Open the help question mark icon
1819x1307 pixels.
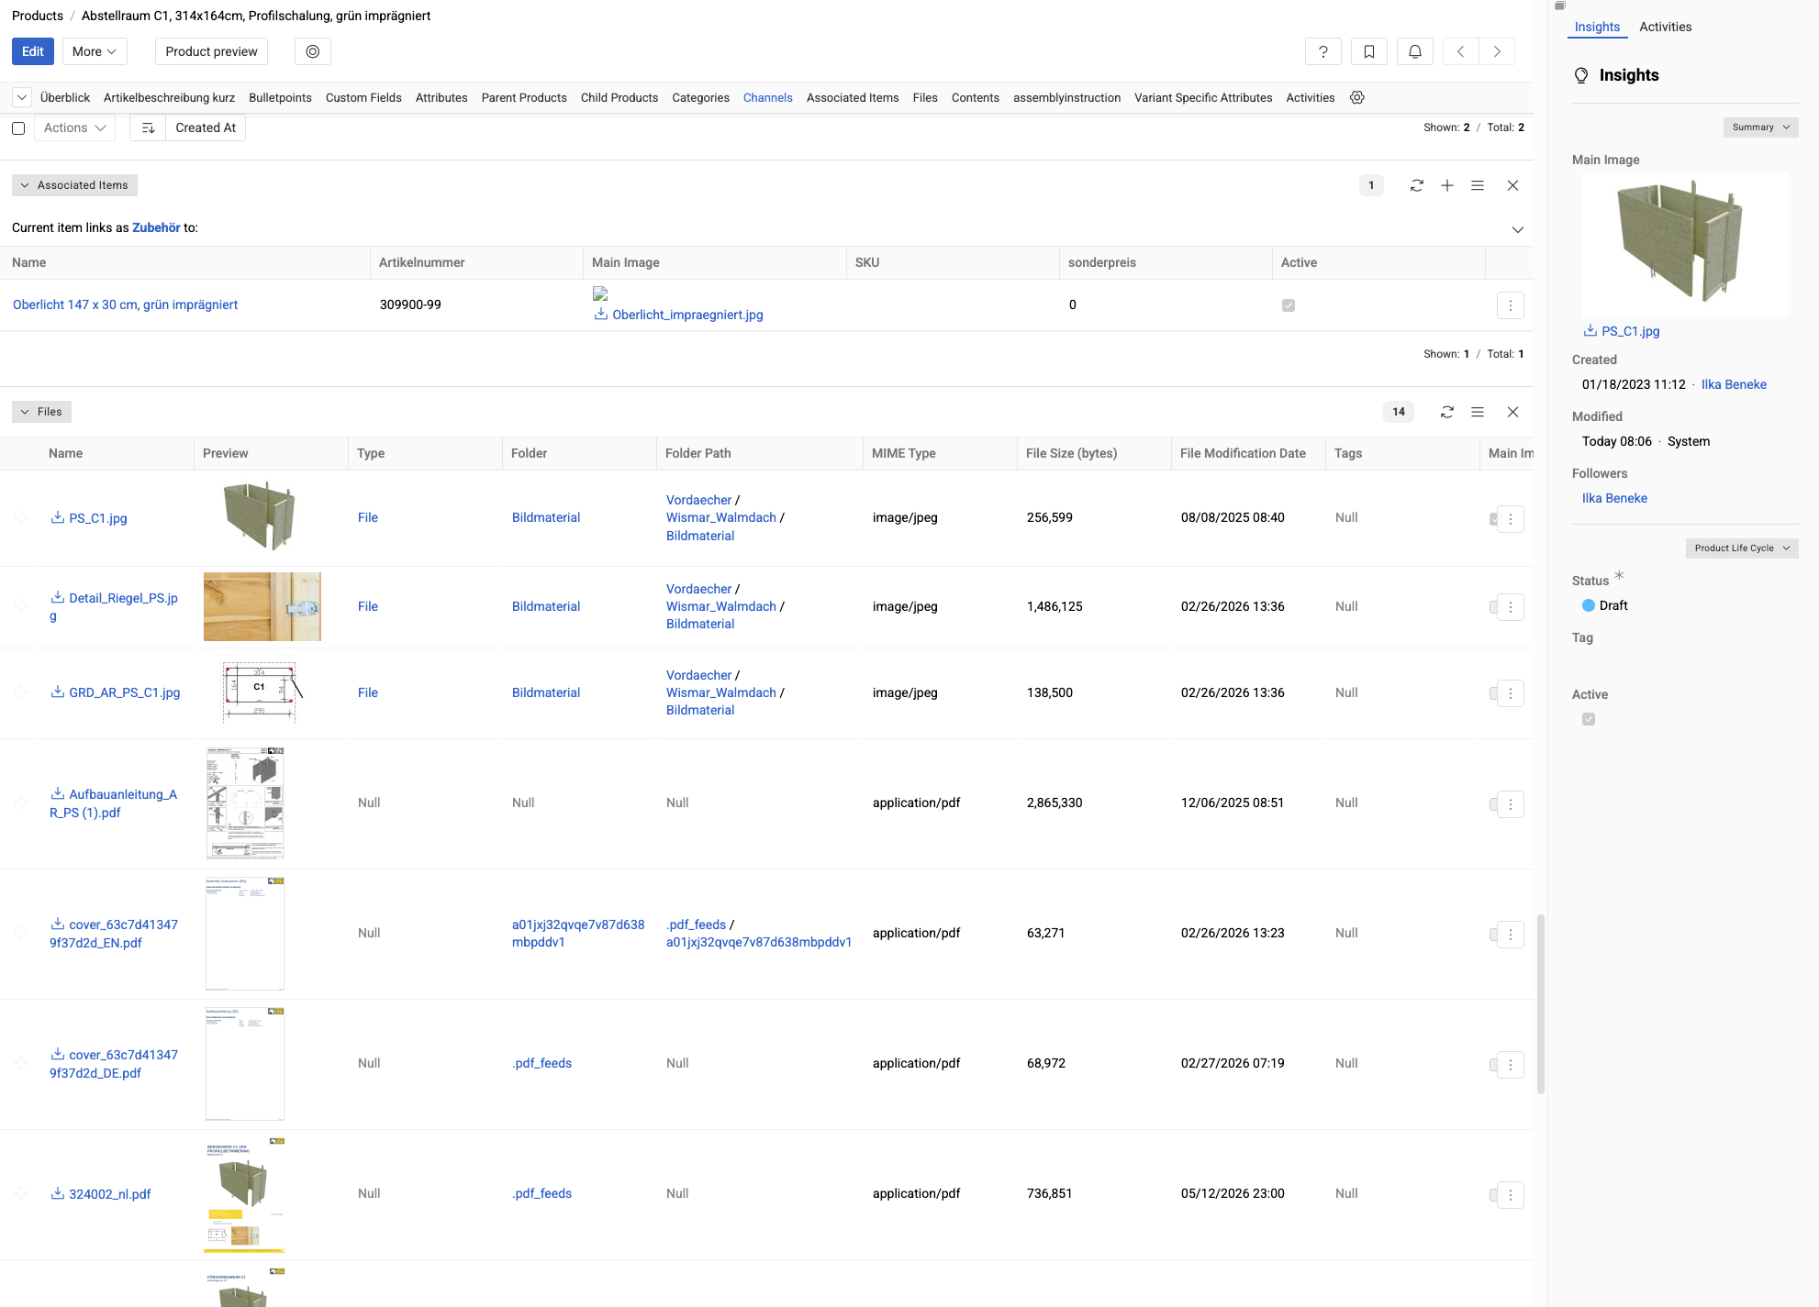1322,51
